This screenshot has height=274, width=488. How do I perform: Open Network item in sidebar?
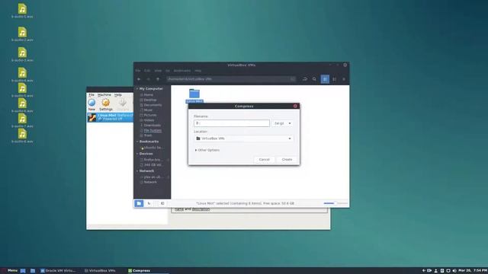click(150, 182)
